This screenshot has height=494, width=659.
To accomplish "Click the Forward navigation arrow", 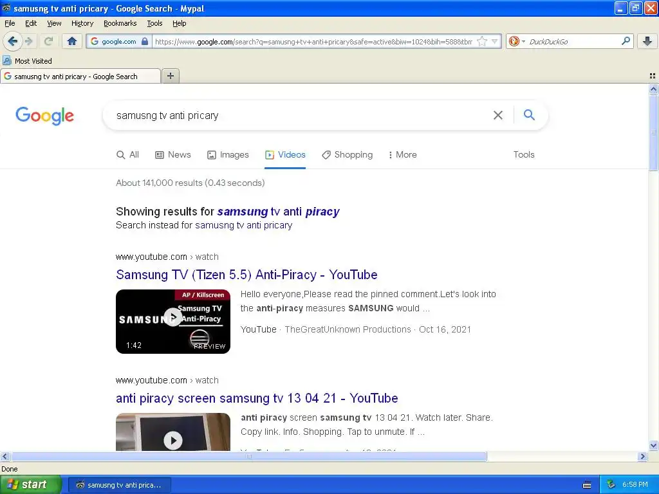I will (28, 41).
